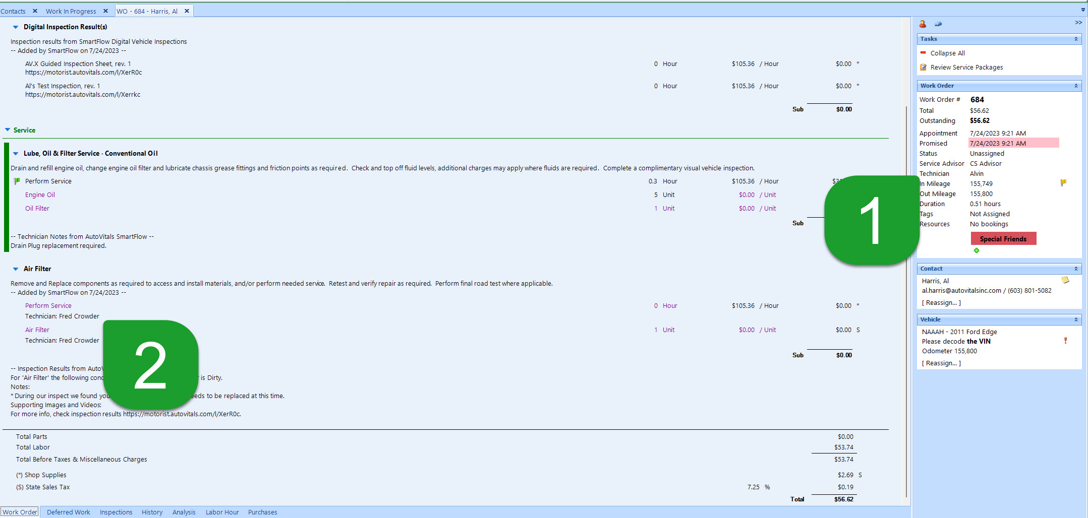Close the WO - 684 - Harris, Al tab
Image resolution: width=1088 pixels, height=518 pixels.
tap(187, 11)
